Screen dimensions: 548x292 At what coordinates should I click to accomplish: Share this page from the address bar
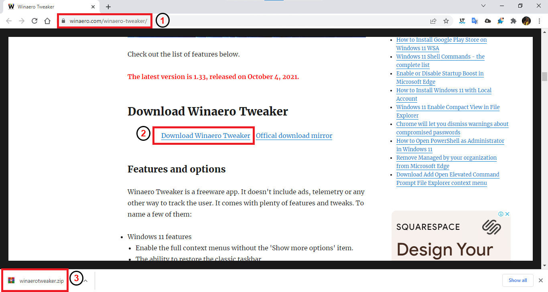[x=433, y=21]
